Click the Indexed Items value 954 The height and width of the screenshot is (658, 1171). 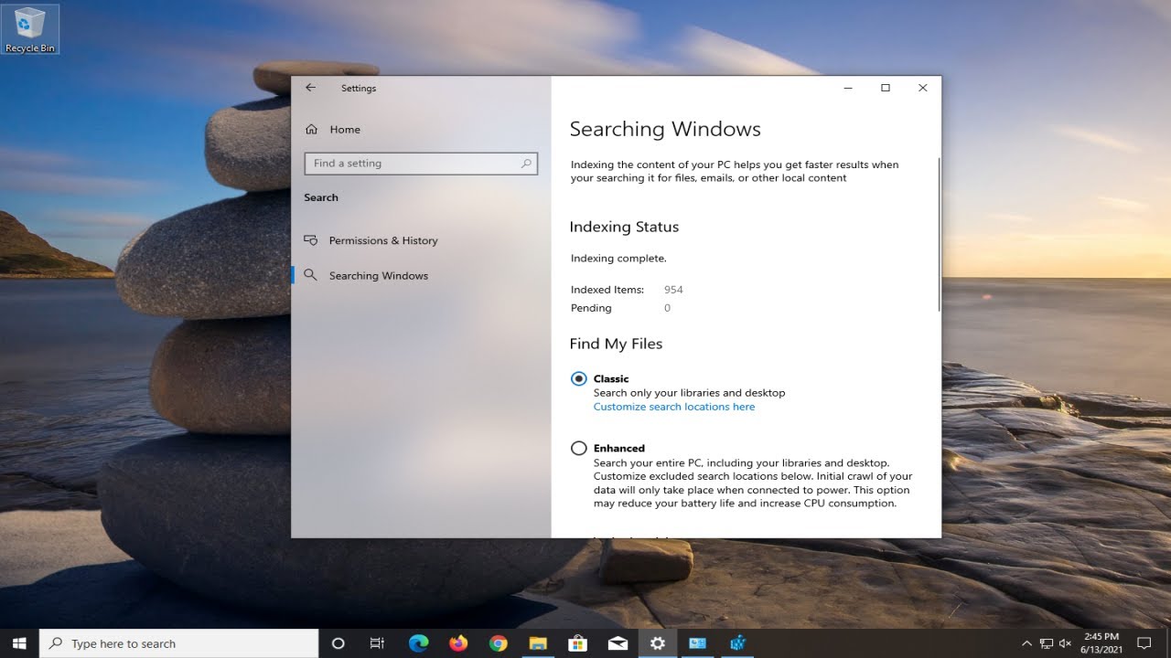(x=673, y=290)
